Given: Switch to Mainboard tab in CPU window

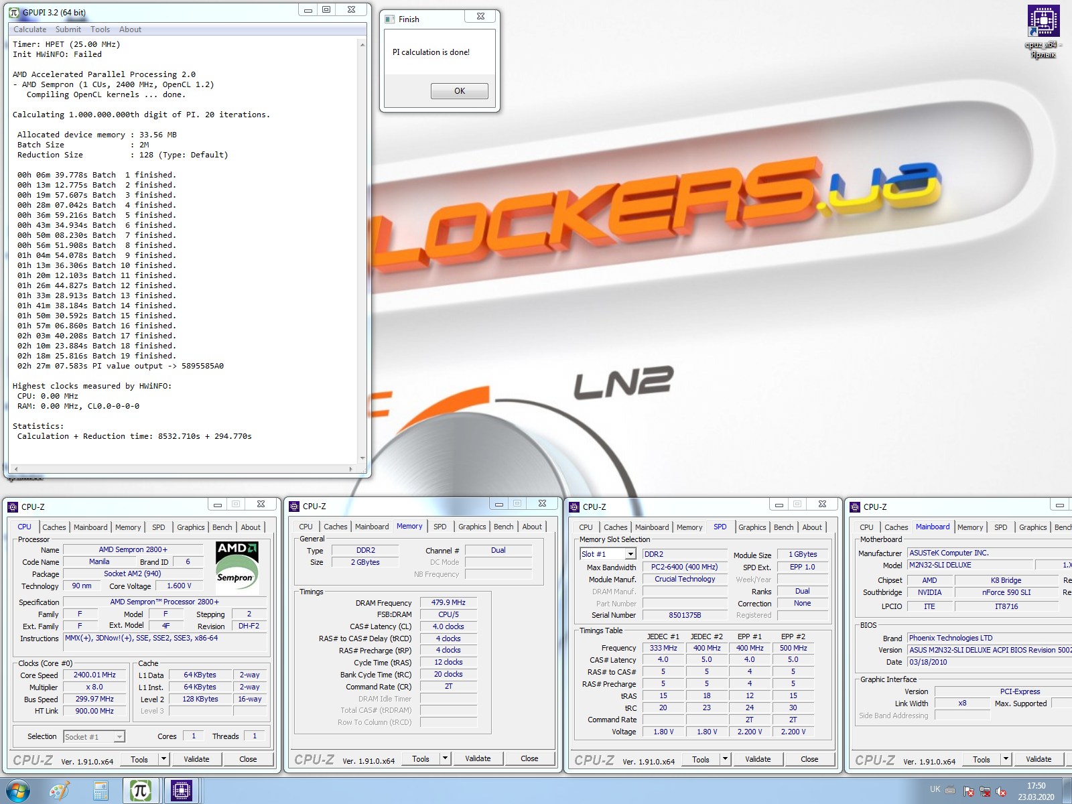Looking at the screenshot, I should 90,527.
